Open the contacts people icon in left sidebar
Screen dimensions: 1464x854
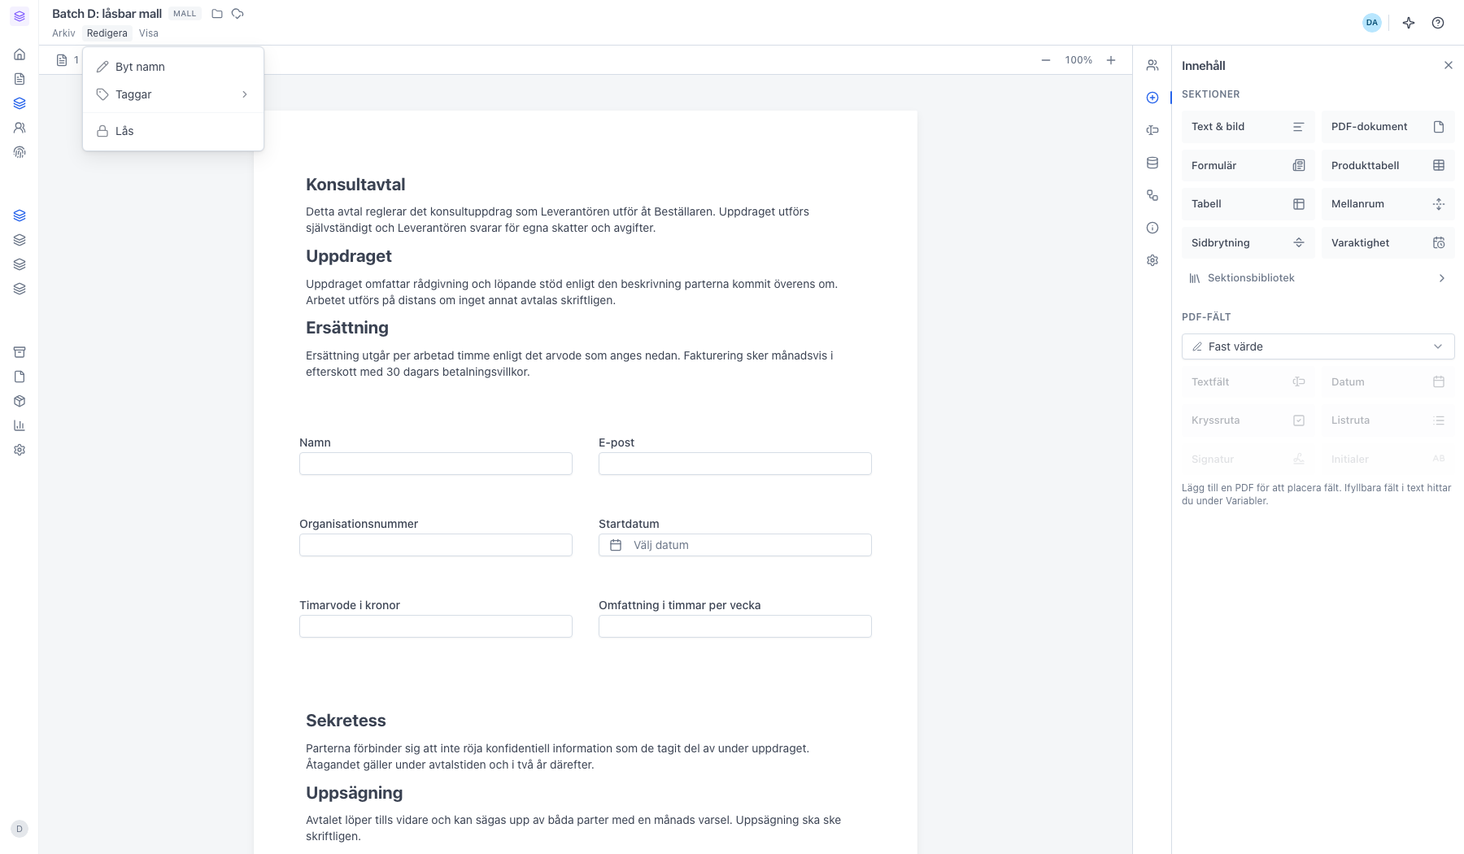[20, 128]
